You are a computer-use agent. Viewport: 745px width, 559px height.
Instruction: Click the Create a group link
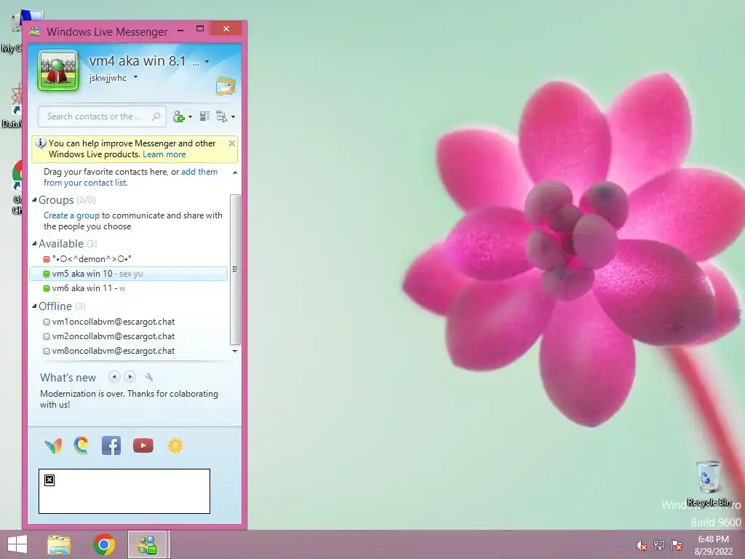click(72, 215)
